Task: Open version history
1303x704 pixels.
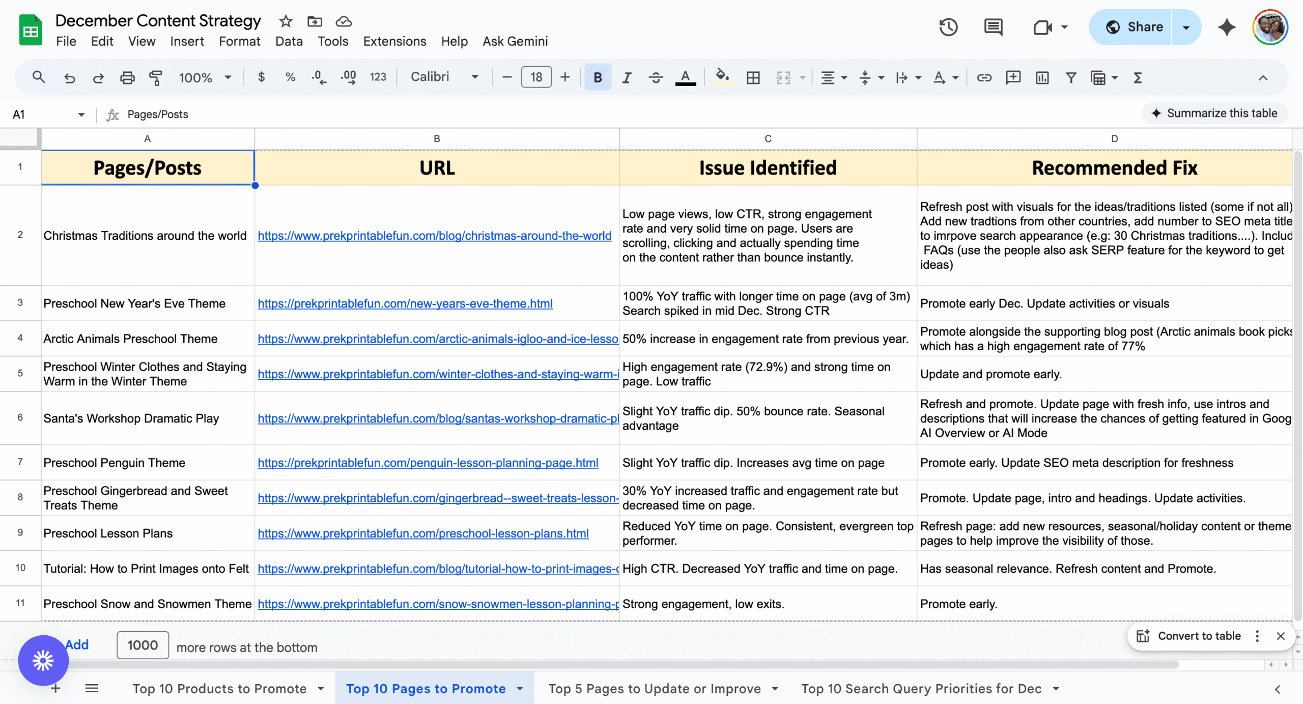Action: pos(948,26)
